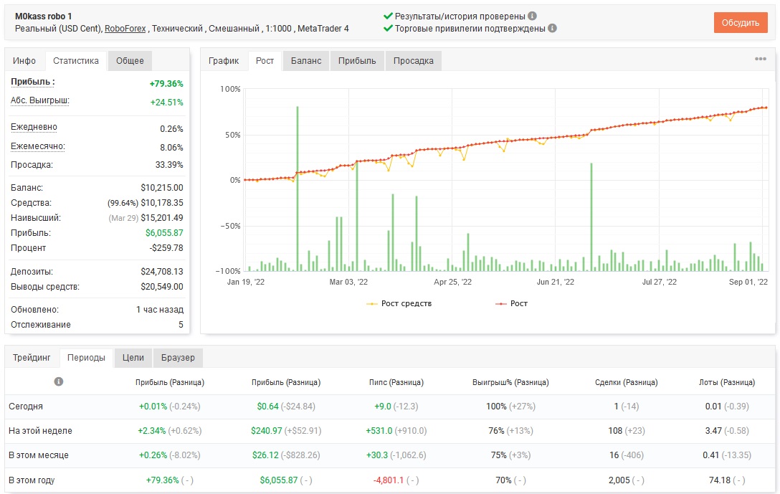Click the $240.97 weekly profit cell
This screenshot has height=494, width=780.
coord(266,431)
